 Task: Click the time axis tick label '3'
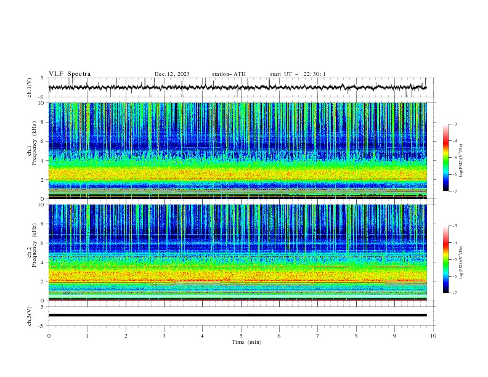click(x=164, y=336)
